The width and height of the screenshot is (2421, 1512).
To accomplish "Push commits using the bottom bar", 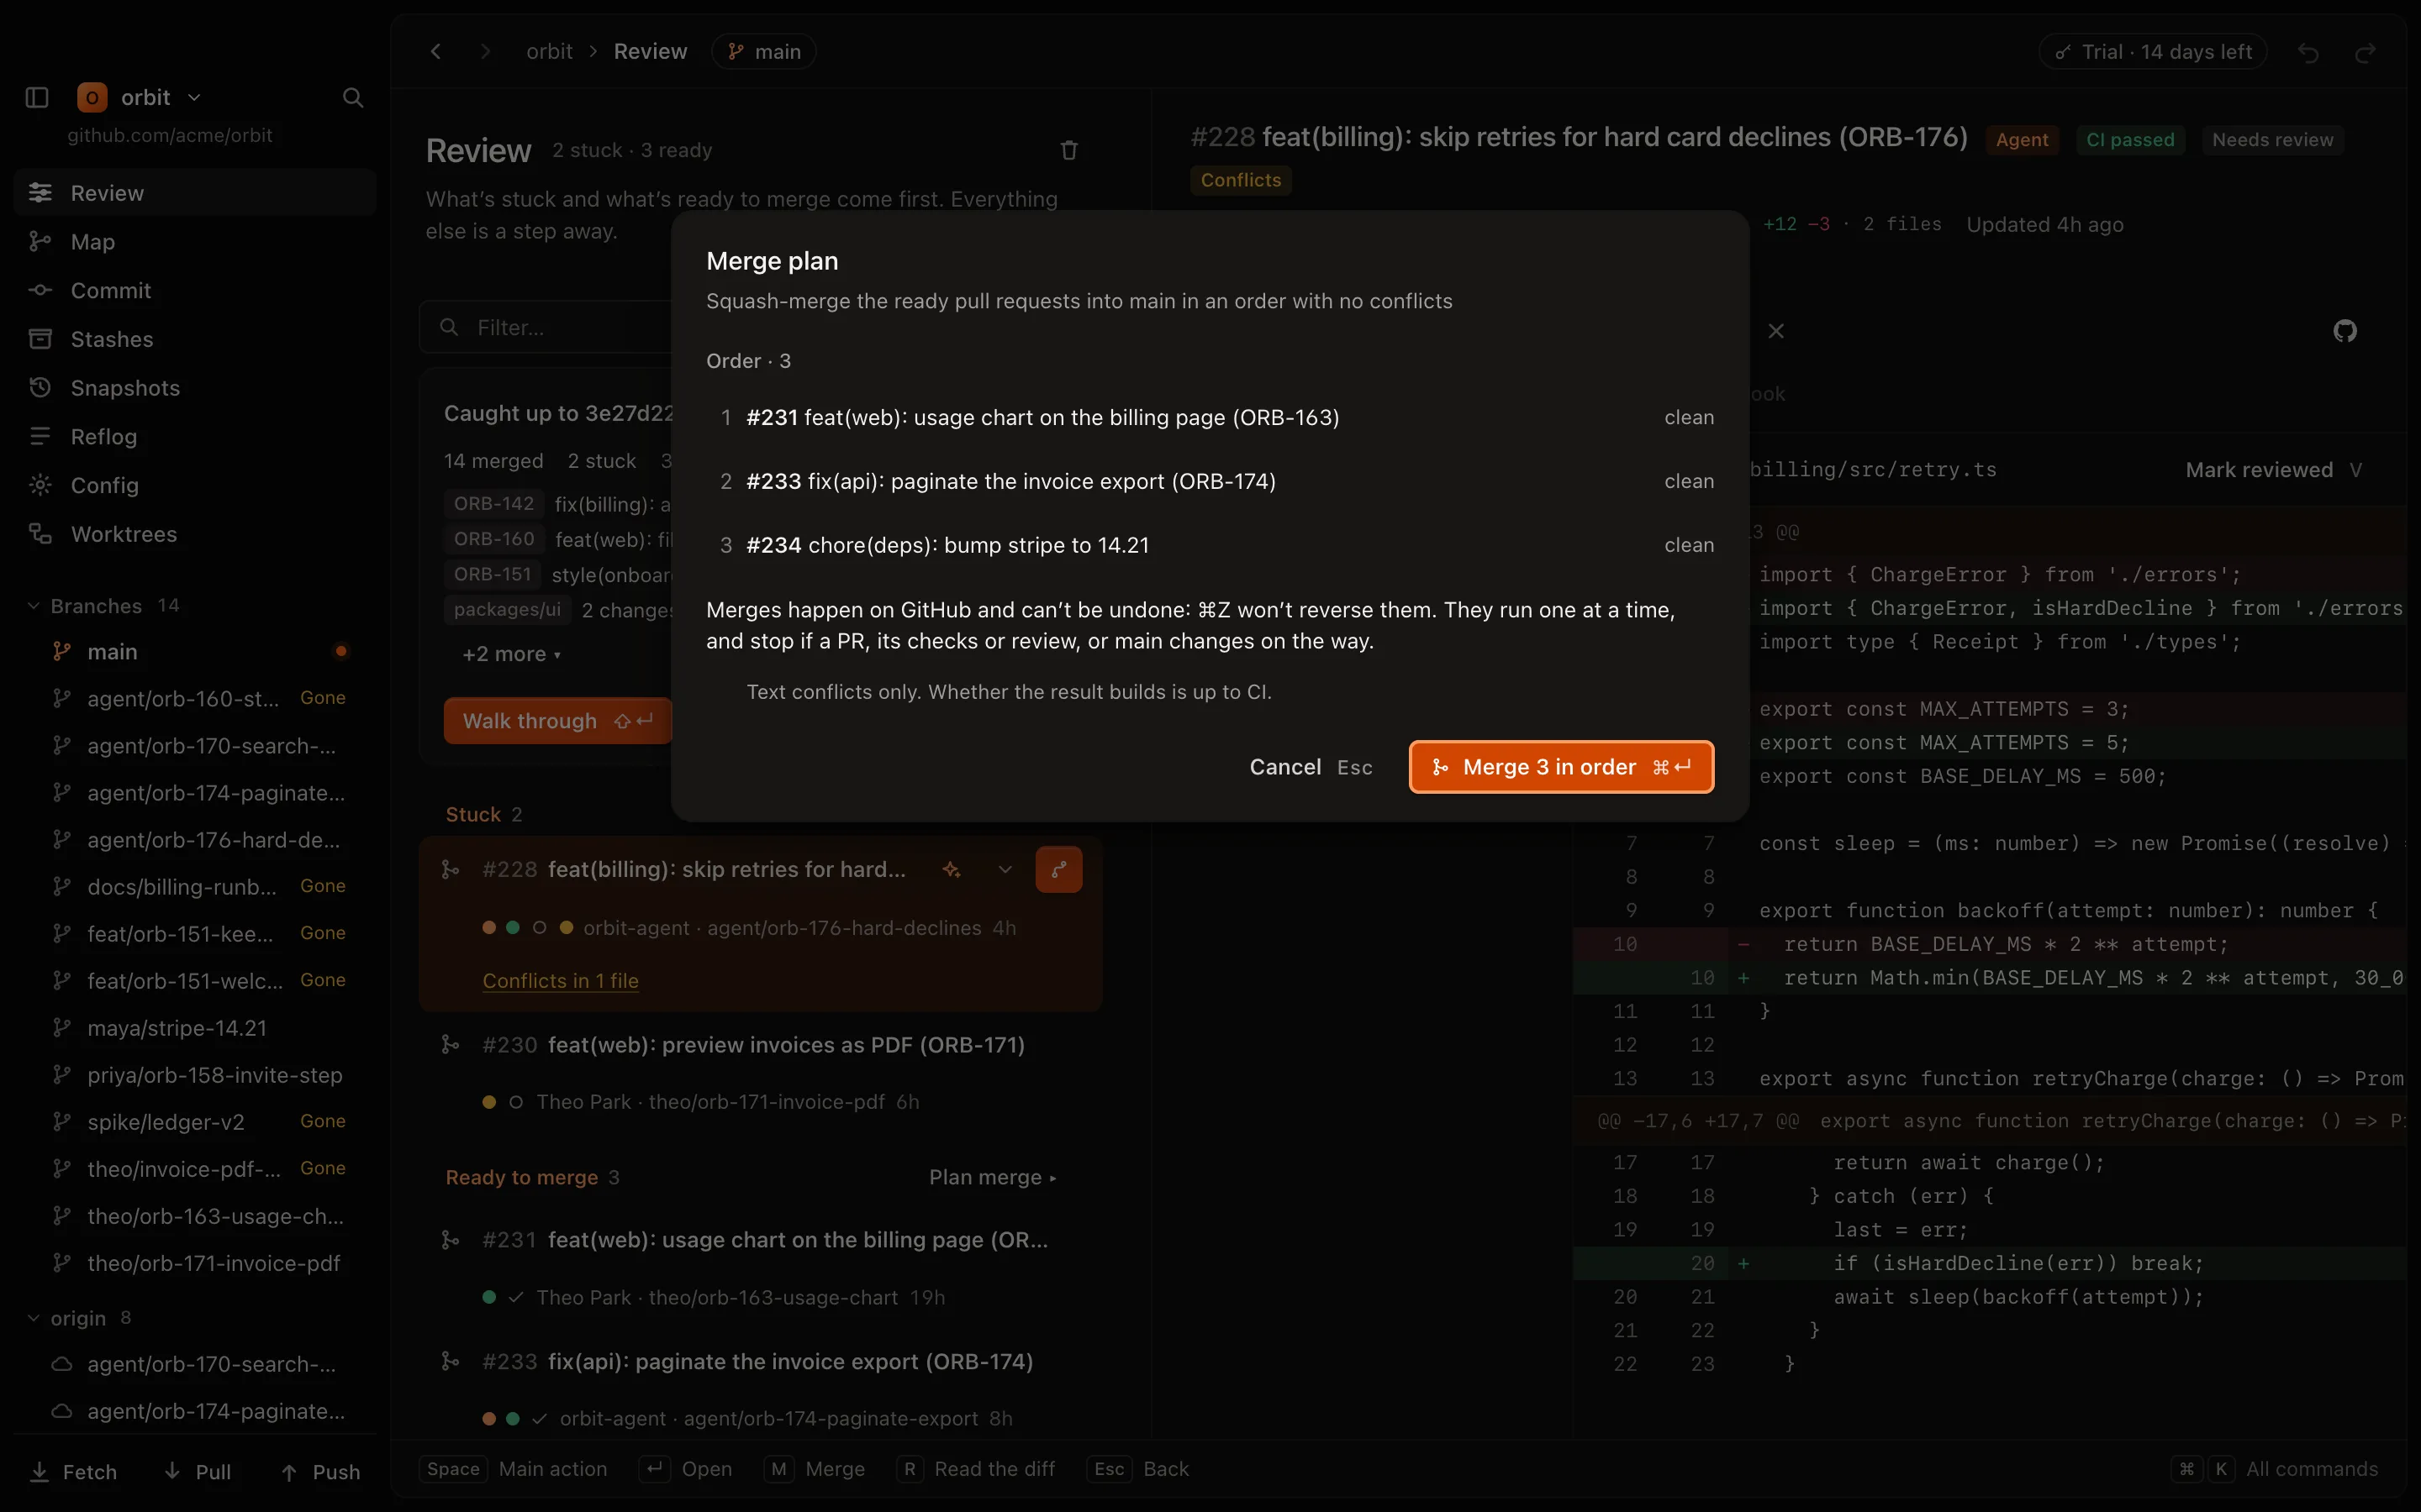I will pos(320,1472).
